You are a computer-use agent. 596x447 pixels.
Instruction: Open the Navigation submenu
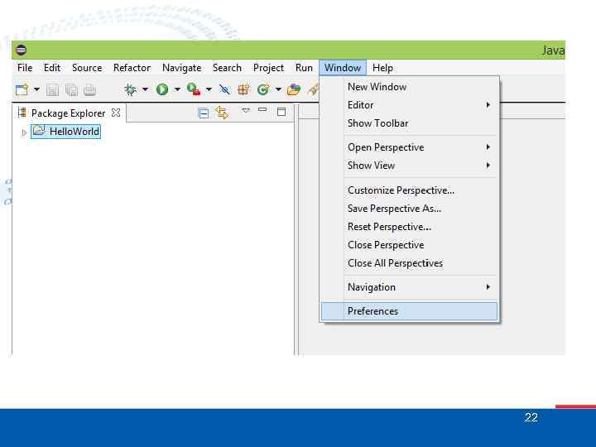tap(409, 287)
